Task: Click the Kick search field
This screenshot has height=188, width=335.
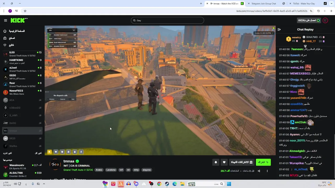Action: tap(167, 20)
